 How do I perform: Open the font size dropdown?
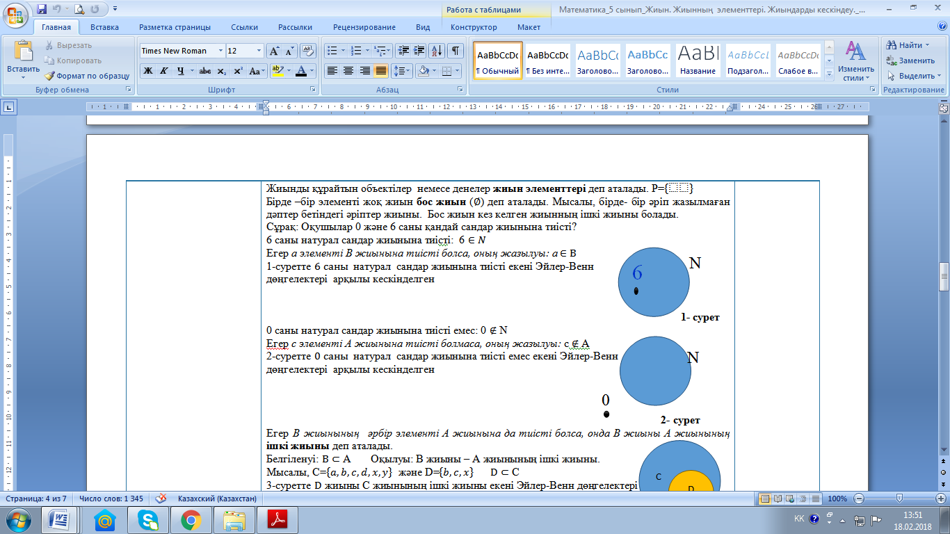259,51
